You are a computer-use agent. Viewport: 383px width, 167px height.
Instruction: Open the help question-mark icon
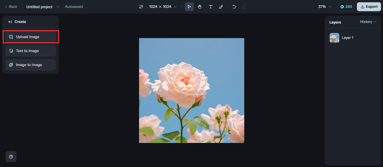pyautogui.click(x=11, y=157)
